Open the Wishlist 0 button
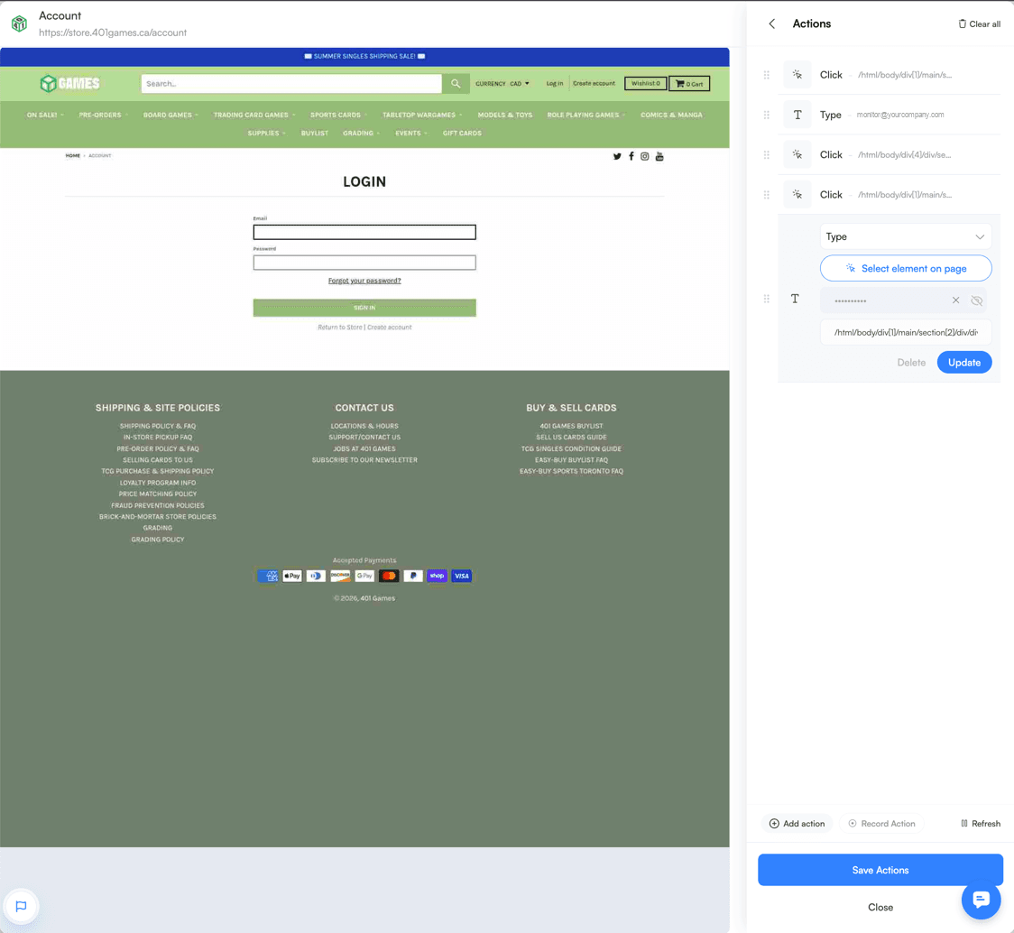Image resolution: width=1014 pixels, height=933 pixels. coord(645,84)
